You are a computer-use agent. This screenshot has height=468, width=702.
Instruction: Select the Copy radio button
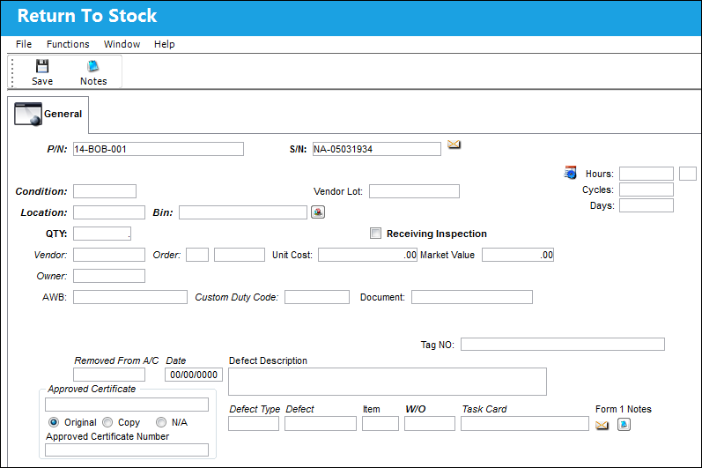[107, 422]
